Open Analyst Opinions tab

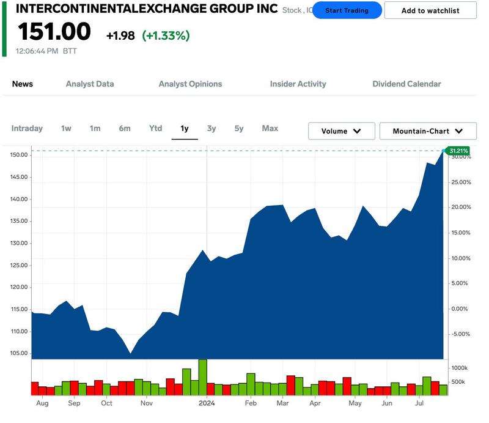click(x=190, y=84)
